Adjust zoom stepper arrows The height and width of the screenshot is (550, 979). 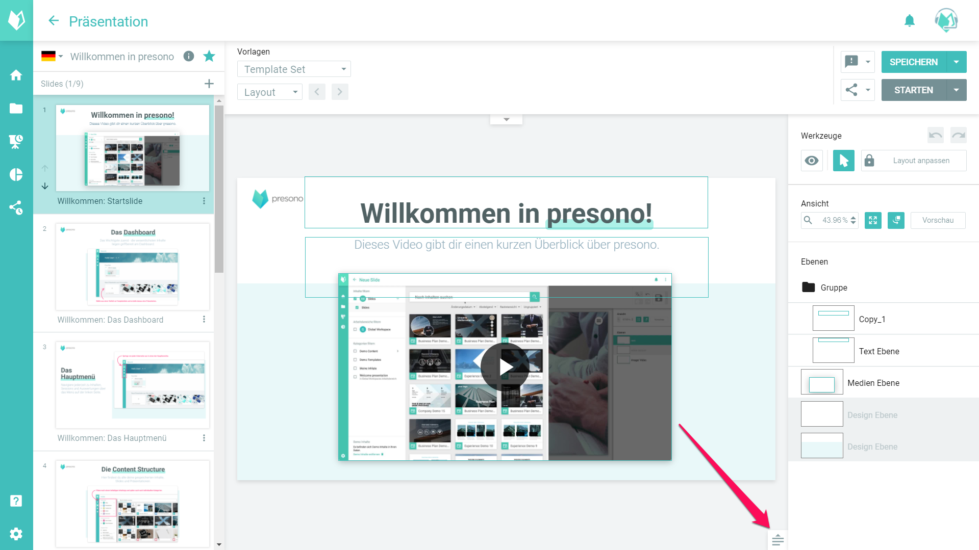(853, 220)
